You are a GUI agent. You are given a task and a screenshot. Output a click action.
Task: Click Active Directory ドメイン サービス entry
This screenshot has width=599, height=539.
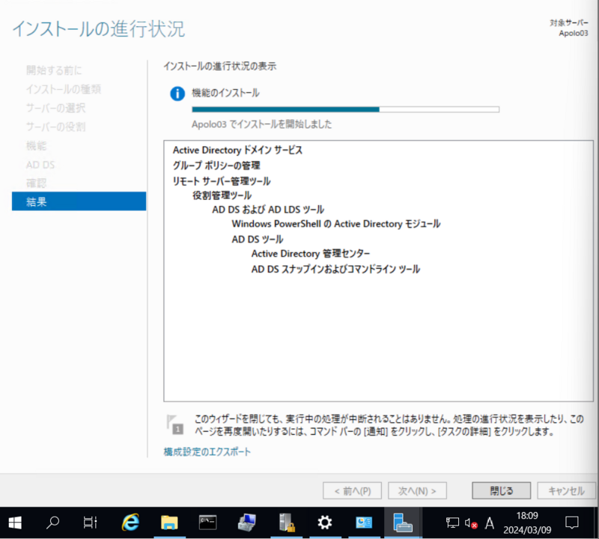[x=237, y=150]
